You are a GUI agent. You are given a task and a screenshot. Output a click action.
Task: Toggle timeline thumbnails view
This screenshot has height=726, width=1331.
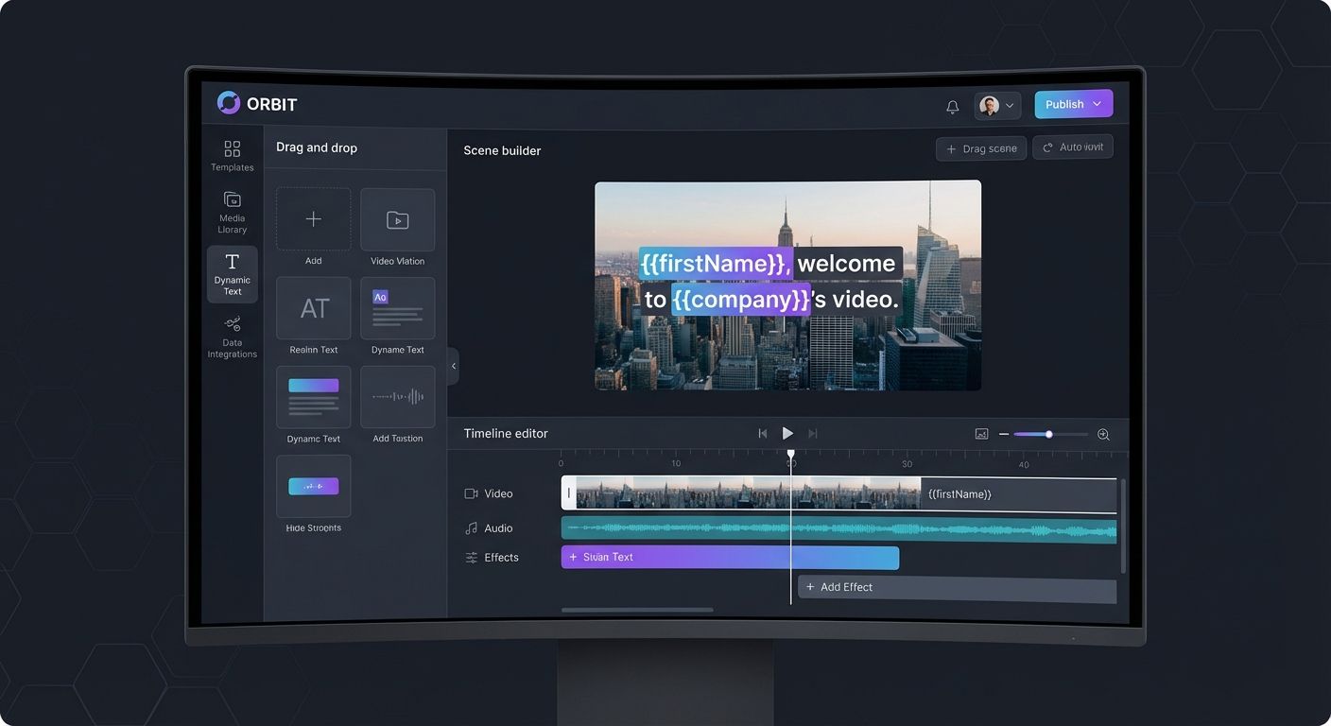click(x=981, y=433)
